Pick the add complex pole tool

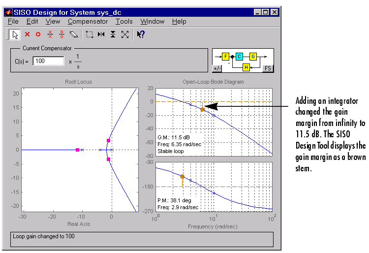point(50,34)
